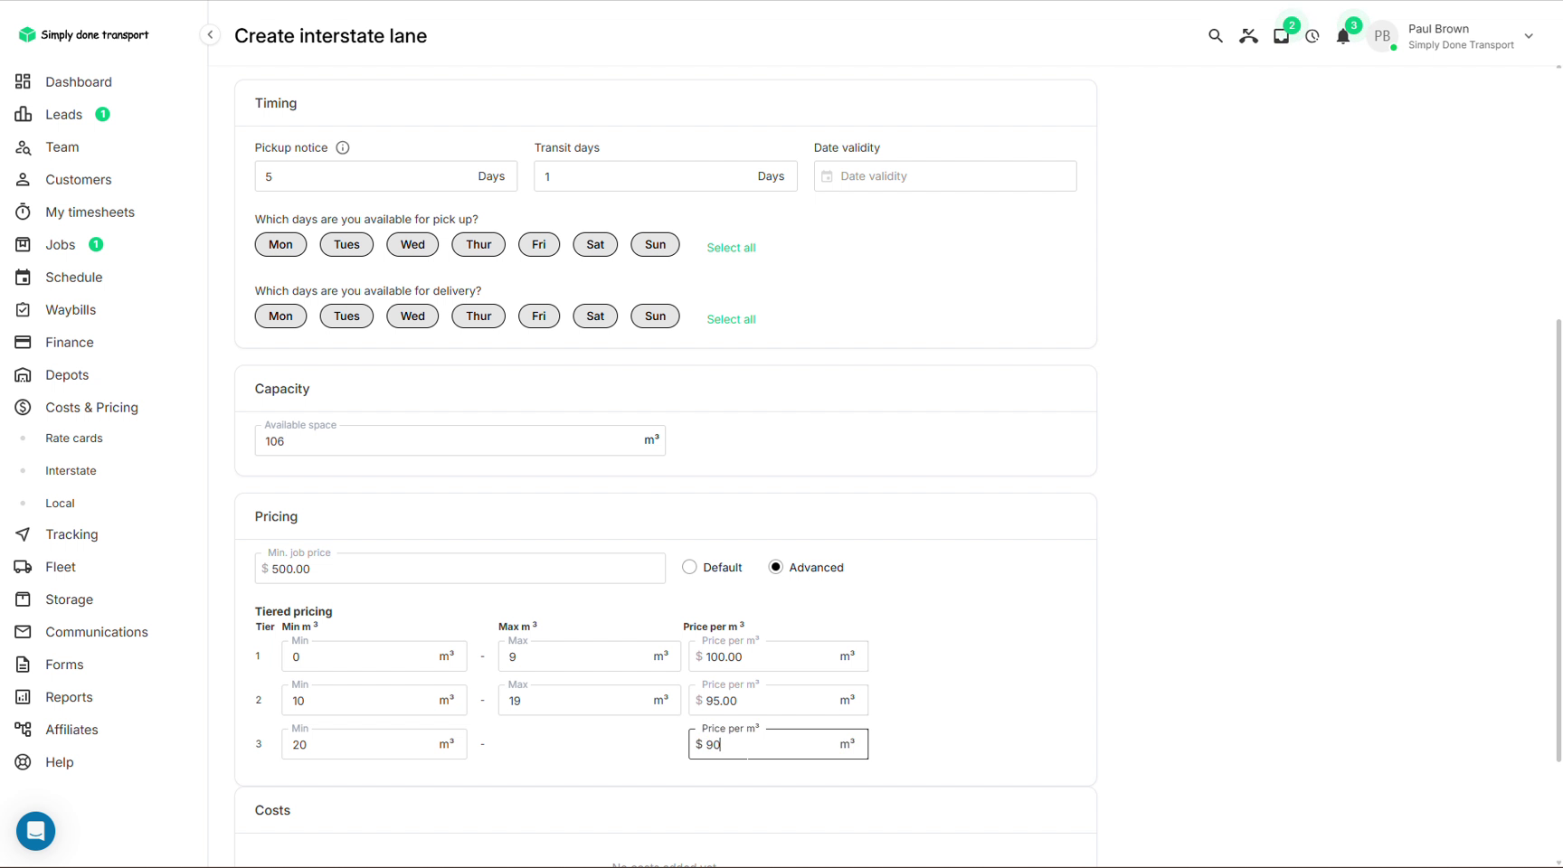This screenshot has width=1563, height=868.
Task: Click the Pickup notice input field
Action: point(386,176)
